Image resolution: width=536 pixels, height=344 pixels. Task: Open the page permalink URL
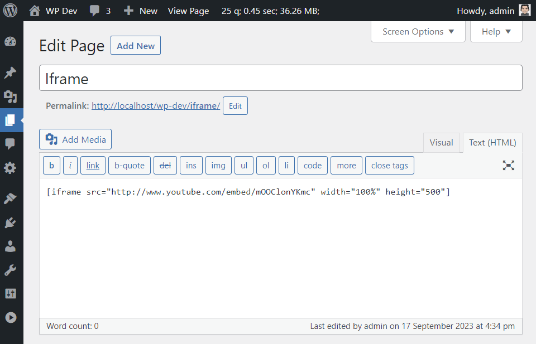click(x=156, y=105)
